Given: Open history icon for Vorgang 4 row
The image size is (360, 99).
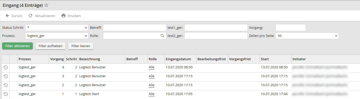Looking at the screenshot, I should tap(6, 67).
